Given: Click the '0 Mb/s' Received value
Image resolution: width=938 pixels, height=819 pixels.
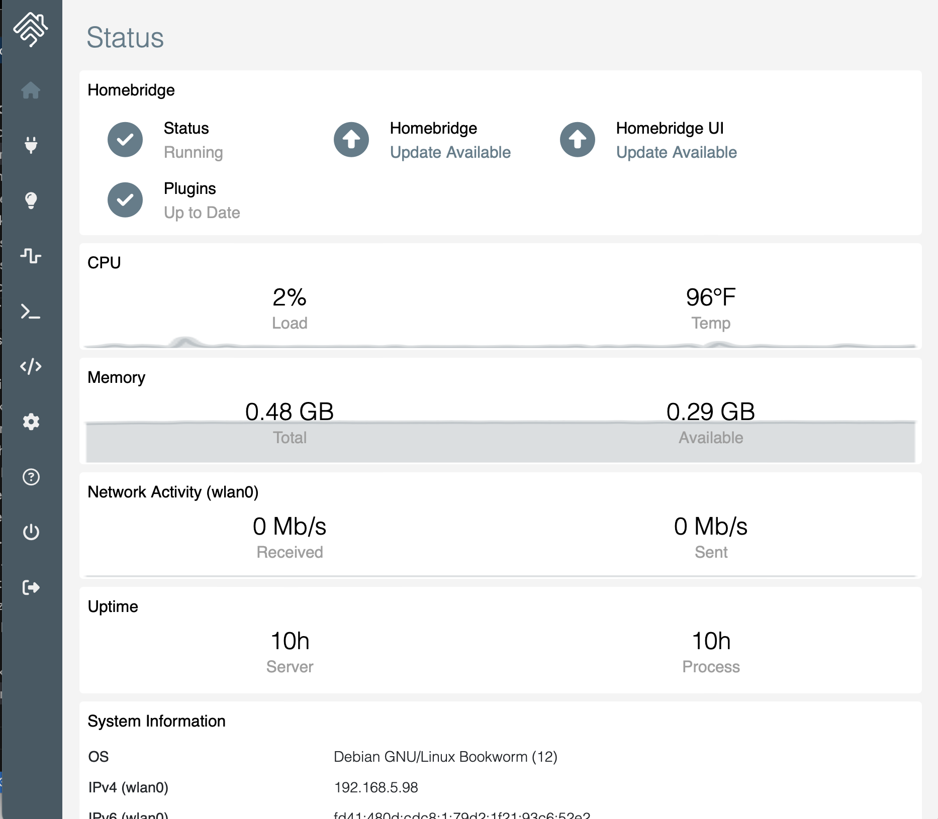Looking at the screenshot, I should point(290,526).
